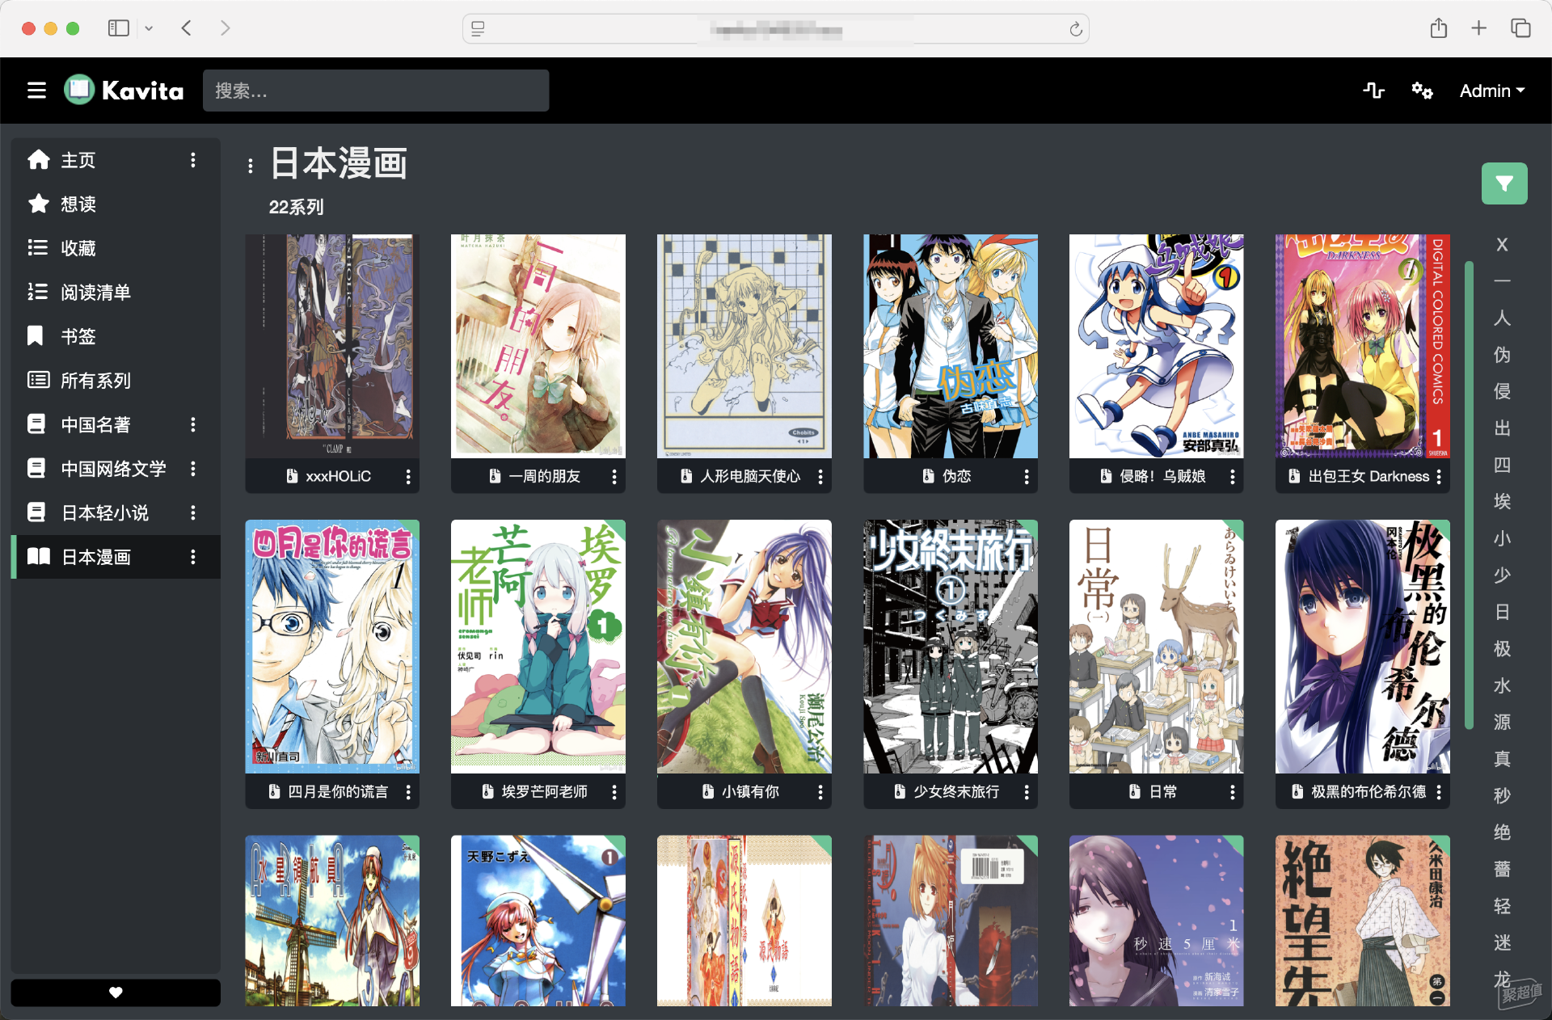Open card menu for 一周的朋友
The image size is (1552, 1020).
pos(614,477)
